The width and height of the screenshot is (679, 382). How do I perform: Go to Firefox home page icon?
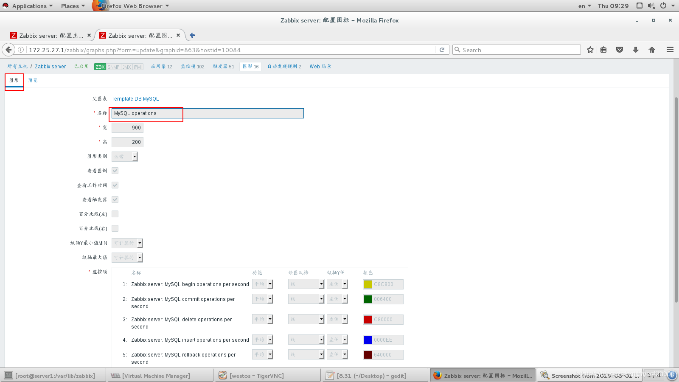652,50
